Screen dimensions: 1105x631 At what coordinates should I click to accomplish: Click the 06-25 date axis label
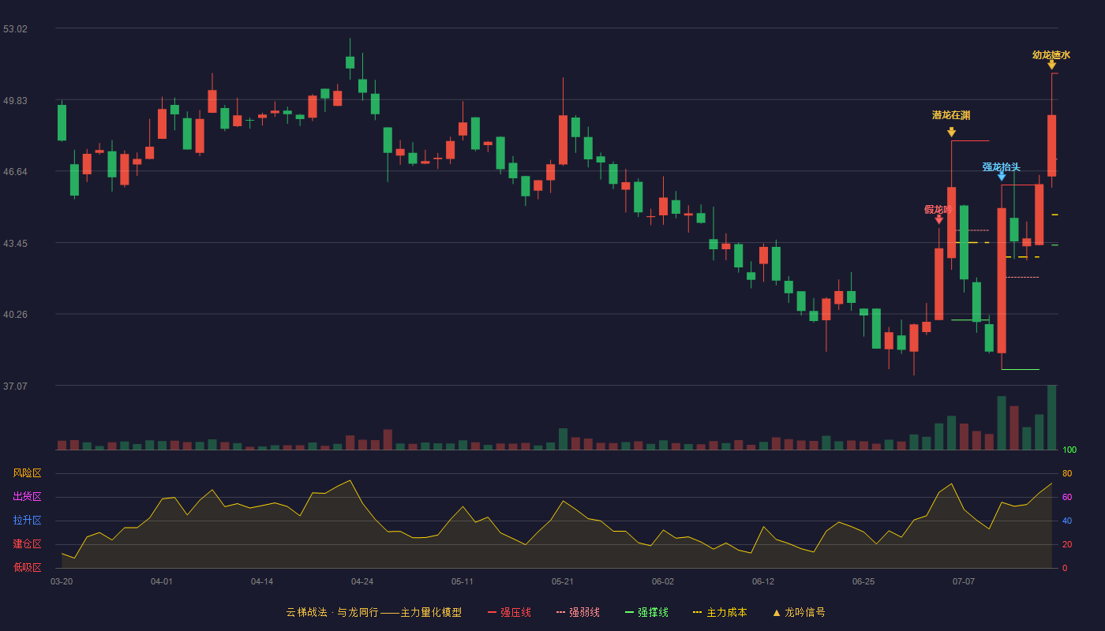point(863,581)
